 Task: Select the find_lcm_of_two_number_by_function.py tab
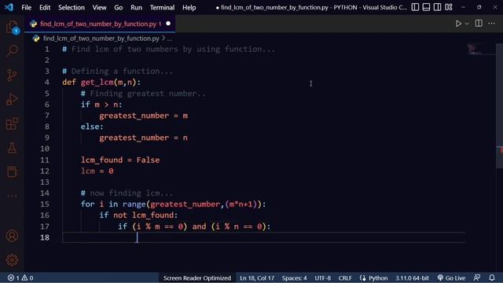[x=100, y=24]
